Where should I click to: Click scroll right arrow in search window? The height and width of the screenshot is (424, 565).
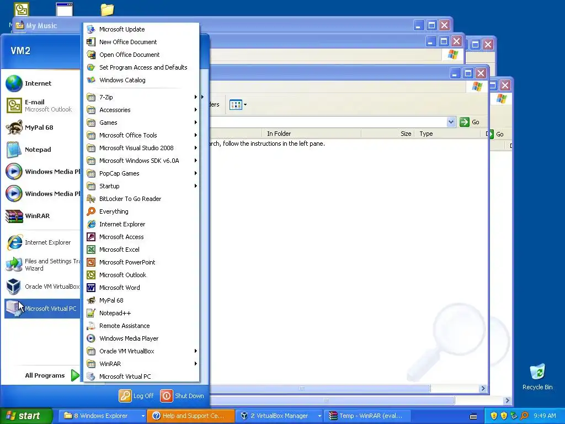coord(483,388)
